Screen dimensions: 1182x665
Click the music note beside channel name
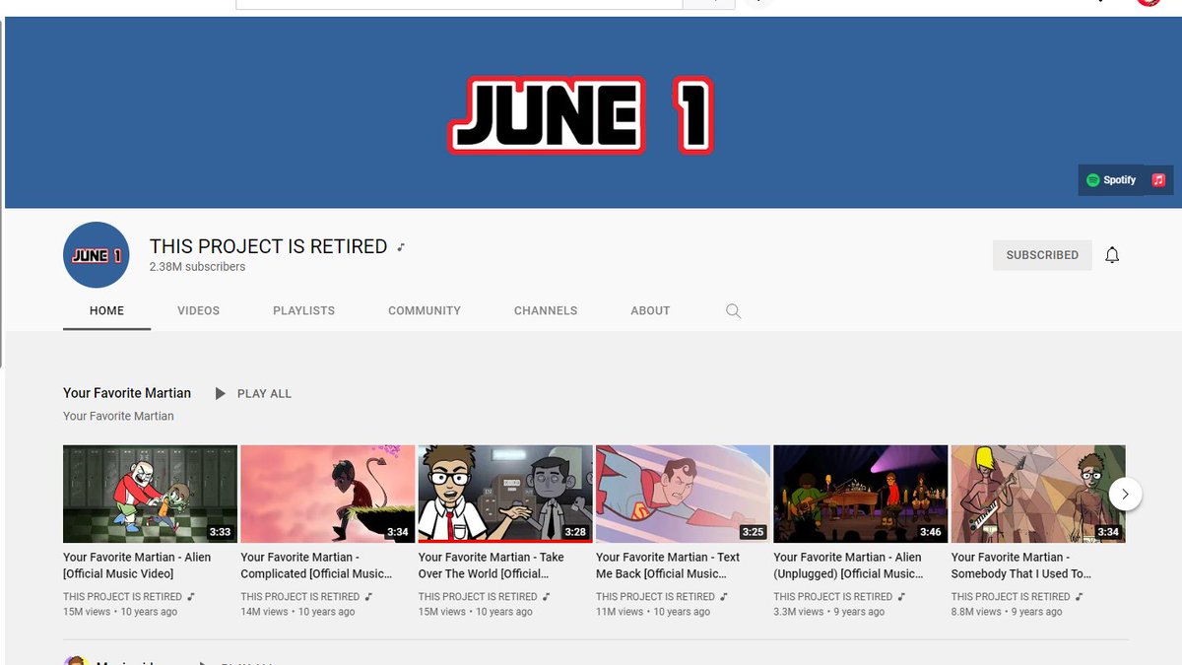(401, 247)
